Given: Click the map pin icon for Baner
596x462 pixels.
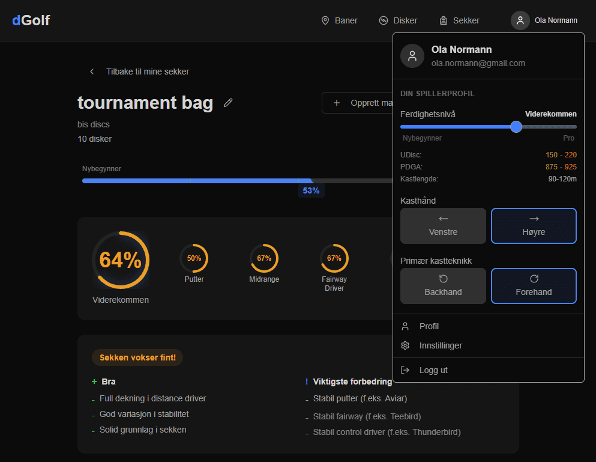Looking at the screenshot, I should click(325, 20).
